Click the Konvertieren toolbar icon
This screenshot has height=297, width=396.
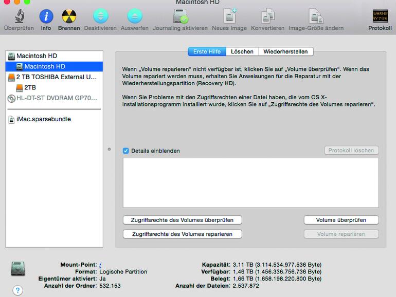268,16
